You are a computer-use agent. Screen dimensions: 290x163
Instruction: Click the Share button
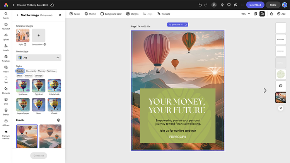pyautogui.click(x=273, y=5)
